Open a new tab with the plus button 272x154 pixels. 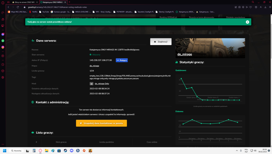[69, 2]
